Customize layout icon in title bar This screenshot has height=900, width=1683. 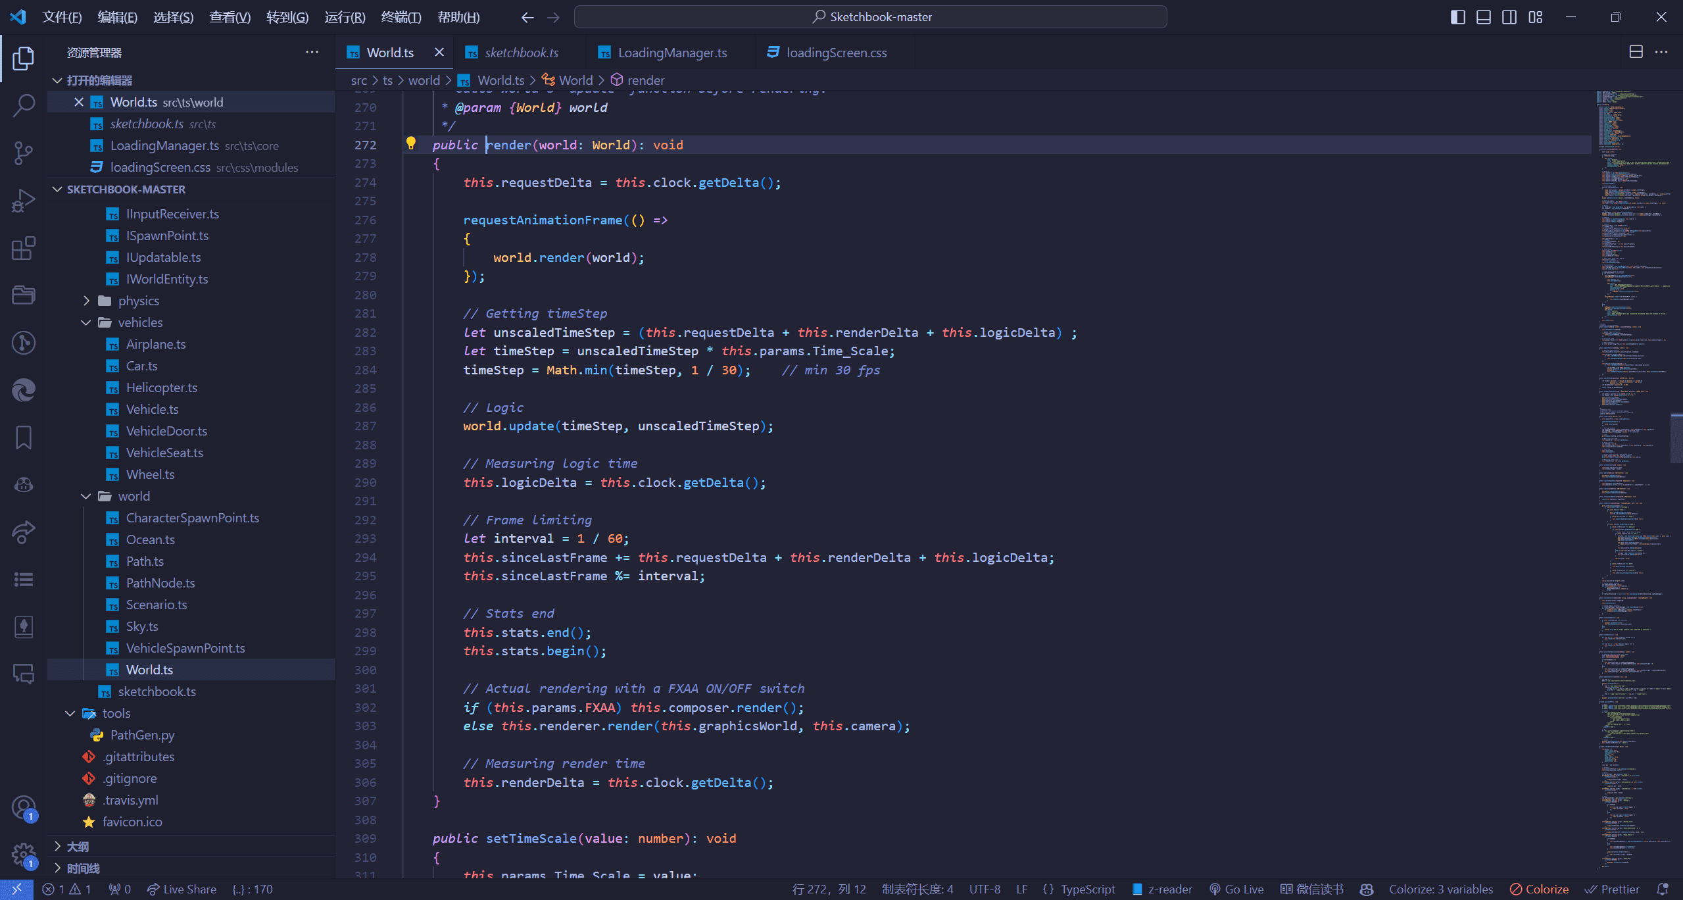(x=1536, y=17)
